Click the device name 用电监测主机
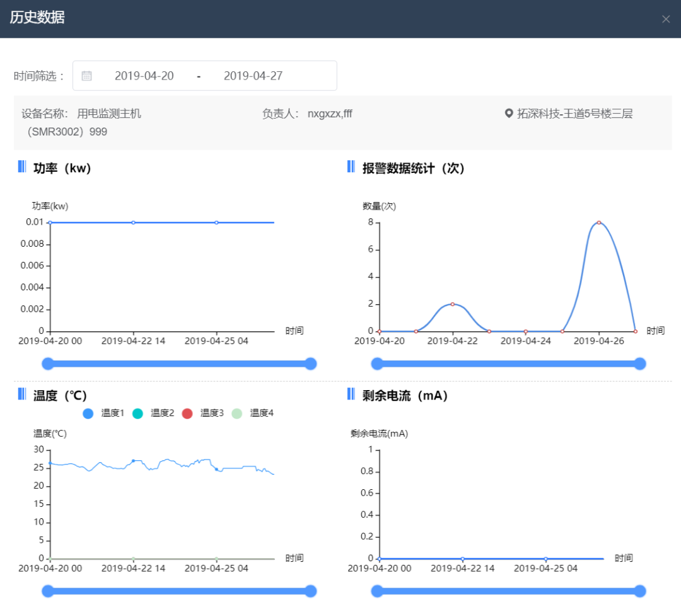The width and height of the screenshot is (681, 606). pyautogui.click(x=109, y=114)
